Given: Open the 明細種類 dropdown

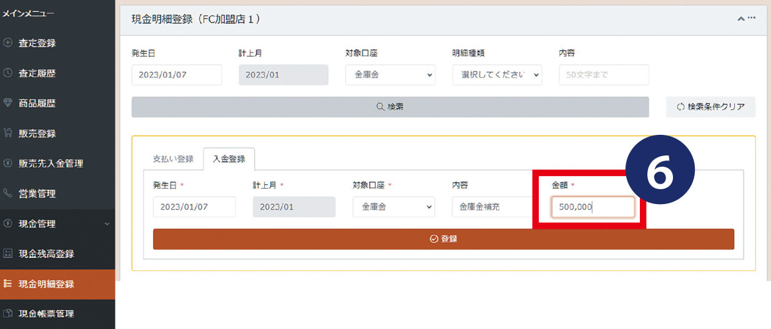Looking at the screenshot, I should pos(497,74).
